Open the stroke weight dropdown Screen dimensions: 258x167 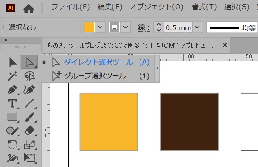coord(197,27)
